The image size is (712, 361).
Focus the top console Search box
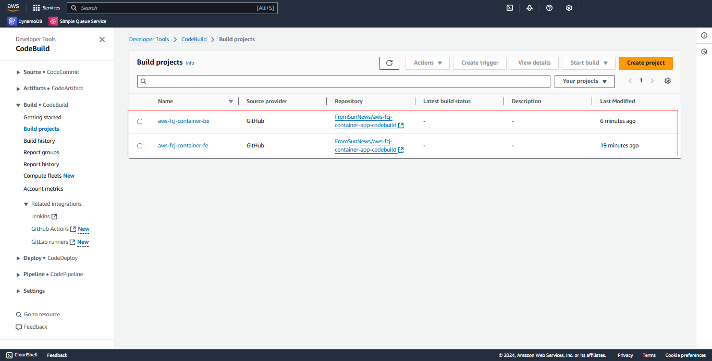tap(172, 8)
